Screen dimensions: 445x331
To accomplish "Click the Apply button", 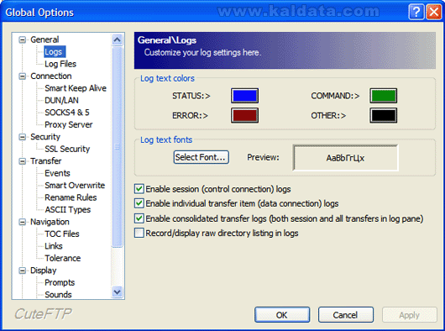I will 410,315.
